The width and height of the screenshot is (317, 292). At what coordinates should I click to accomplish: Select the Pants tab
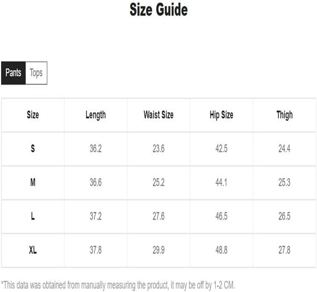click(13, 73)
